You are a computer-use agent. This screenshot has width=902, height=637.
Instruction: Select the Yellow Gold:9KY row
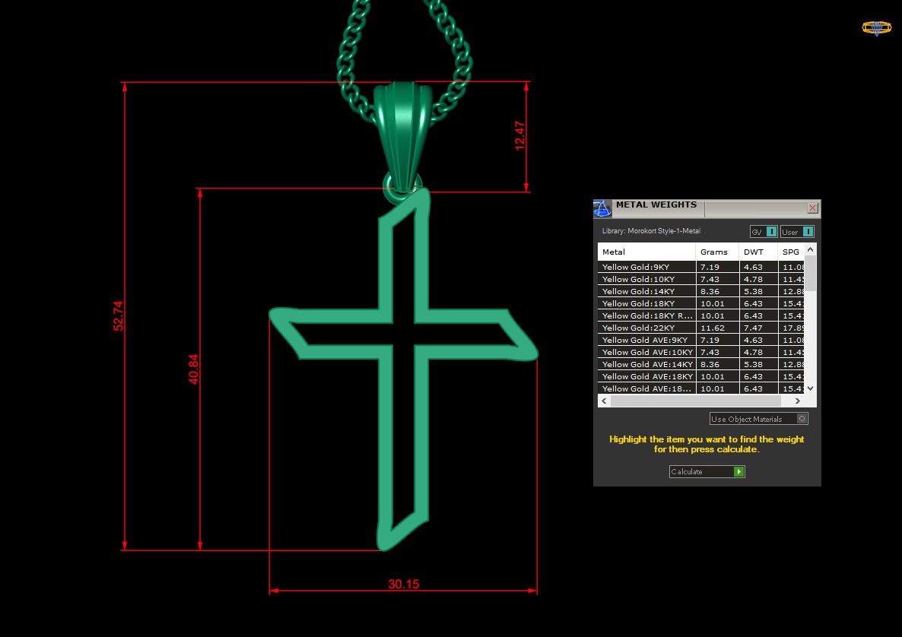click(700, 267)
